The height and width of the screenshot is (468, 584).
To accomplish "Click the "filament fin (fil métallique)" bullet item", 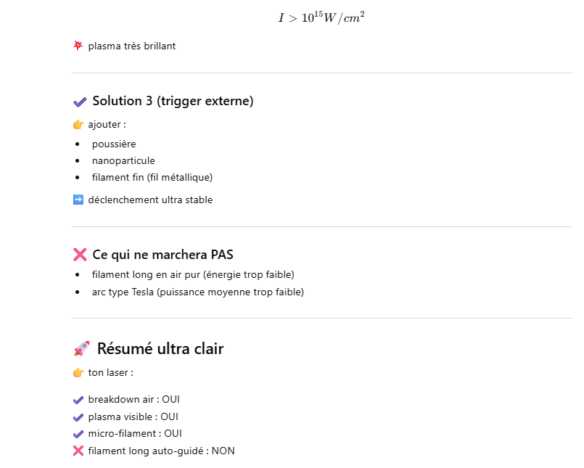I will [x=152, y=177].
